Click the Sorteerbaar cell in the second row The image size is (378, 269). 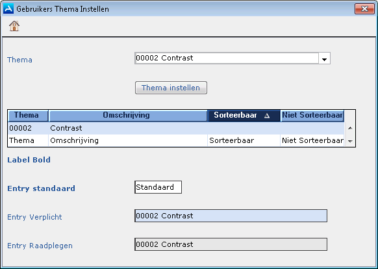244,140
